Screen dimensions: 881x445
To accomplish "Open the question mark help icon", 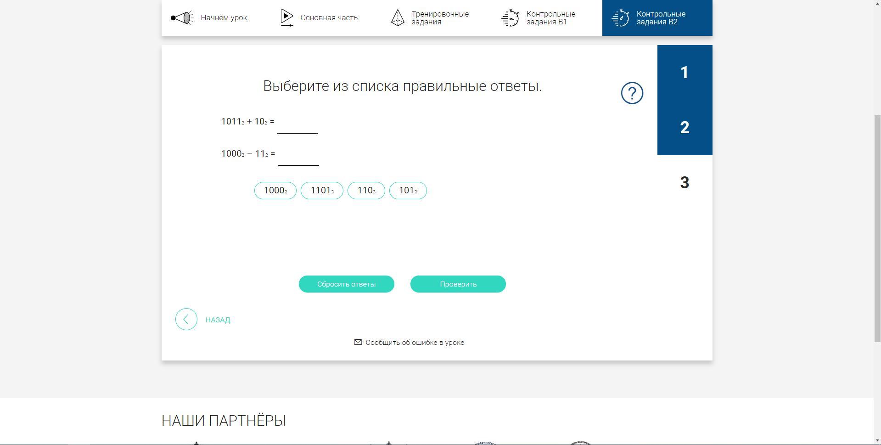I will [632, 93].
